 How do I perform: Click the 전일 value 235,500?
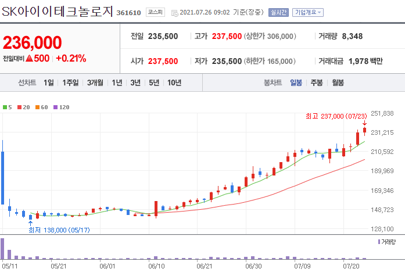point(163,36)
